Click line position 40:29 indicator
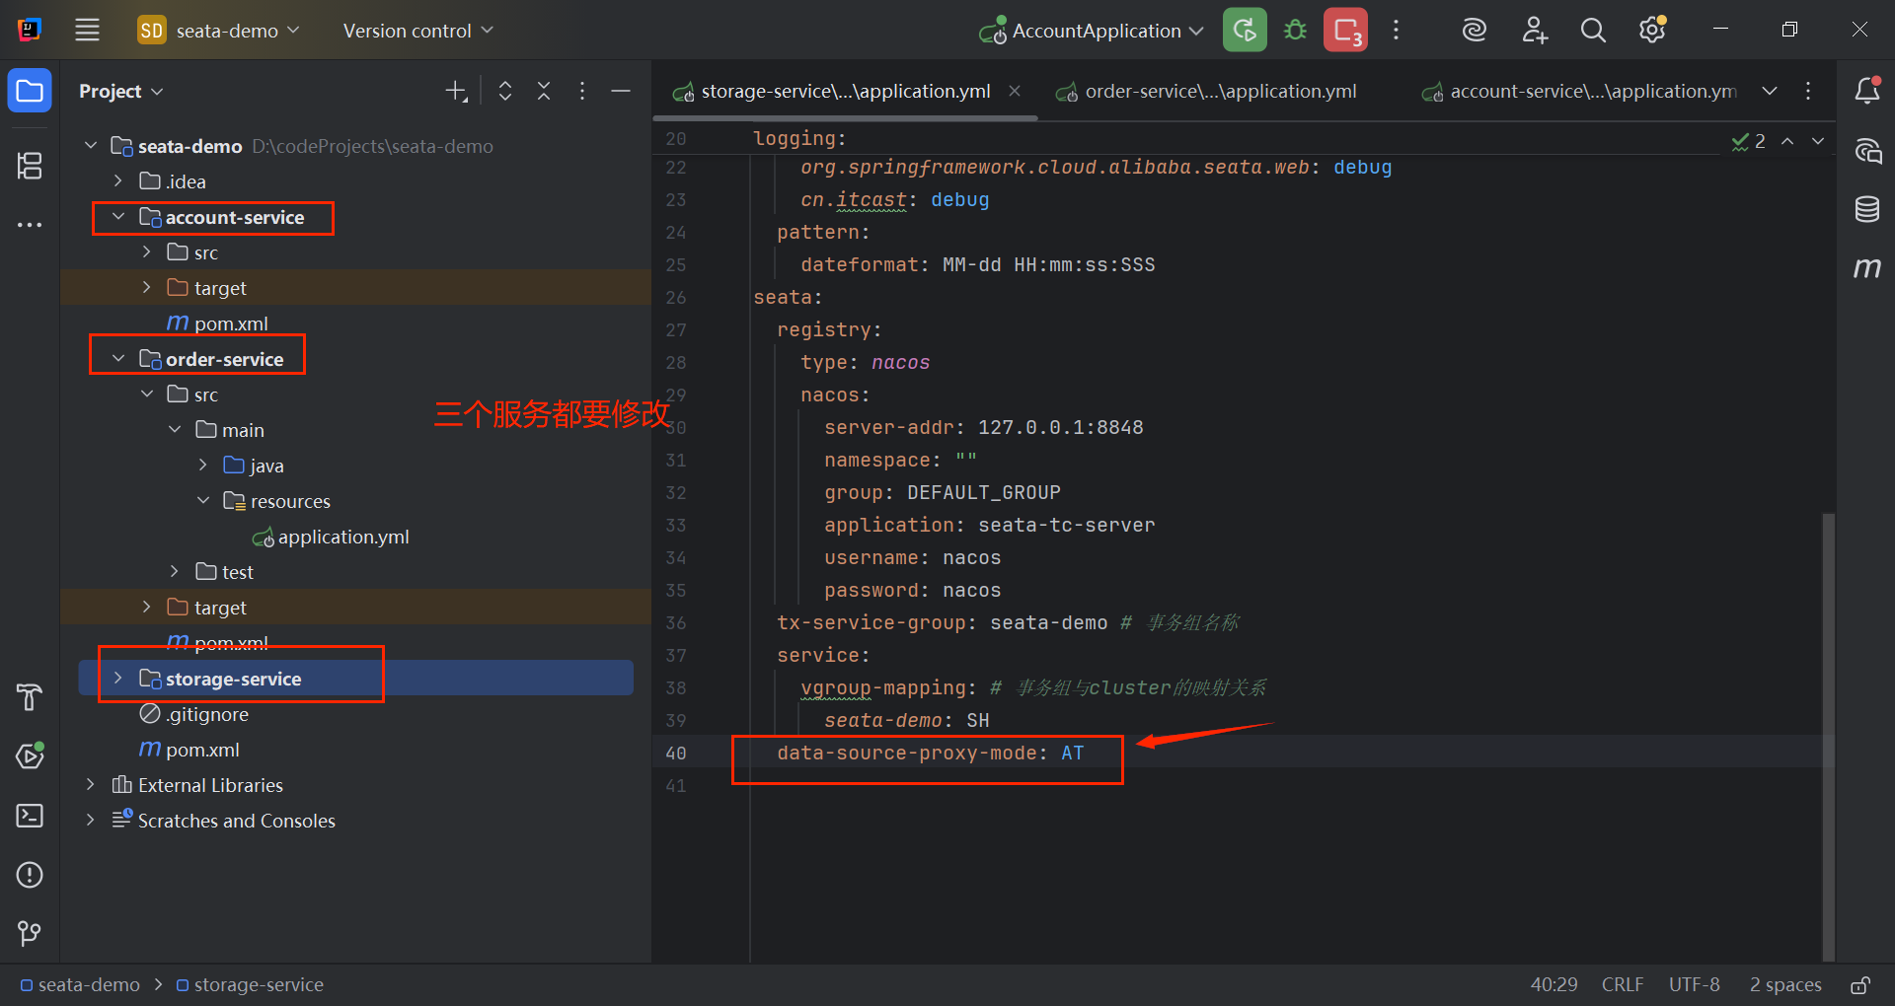This screenshot has width=1895, height=1006. (x=1554, y=985)
